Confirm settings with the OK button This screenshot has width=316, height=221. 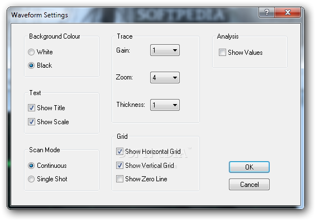[249, 167]
